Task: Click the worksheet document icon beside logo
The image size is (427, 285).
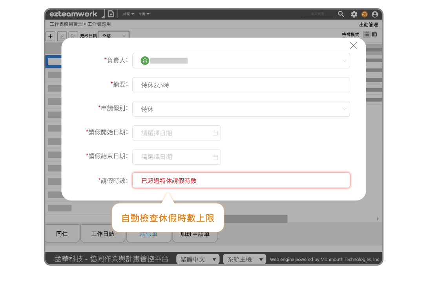Action: point(111,14)
